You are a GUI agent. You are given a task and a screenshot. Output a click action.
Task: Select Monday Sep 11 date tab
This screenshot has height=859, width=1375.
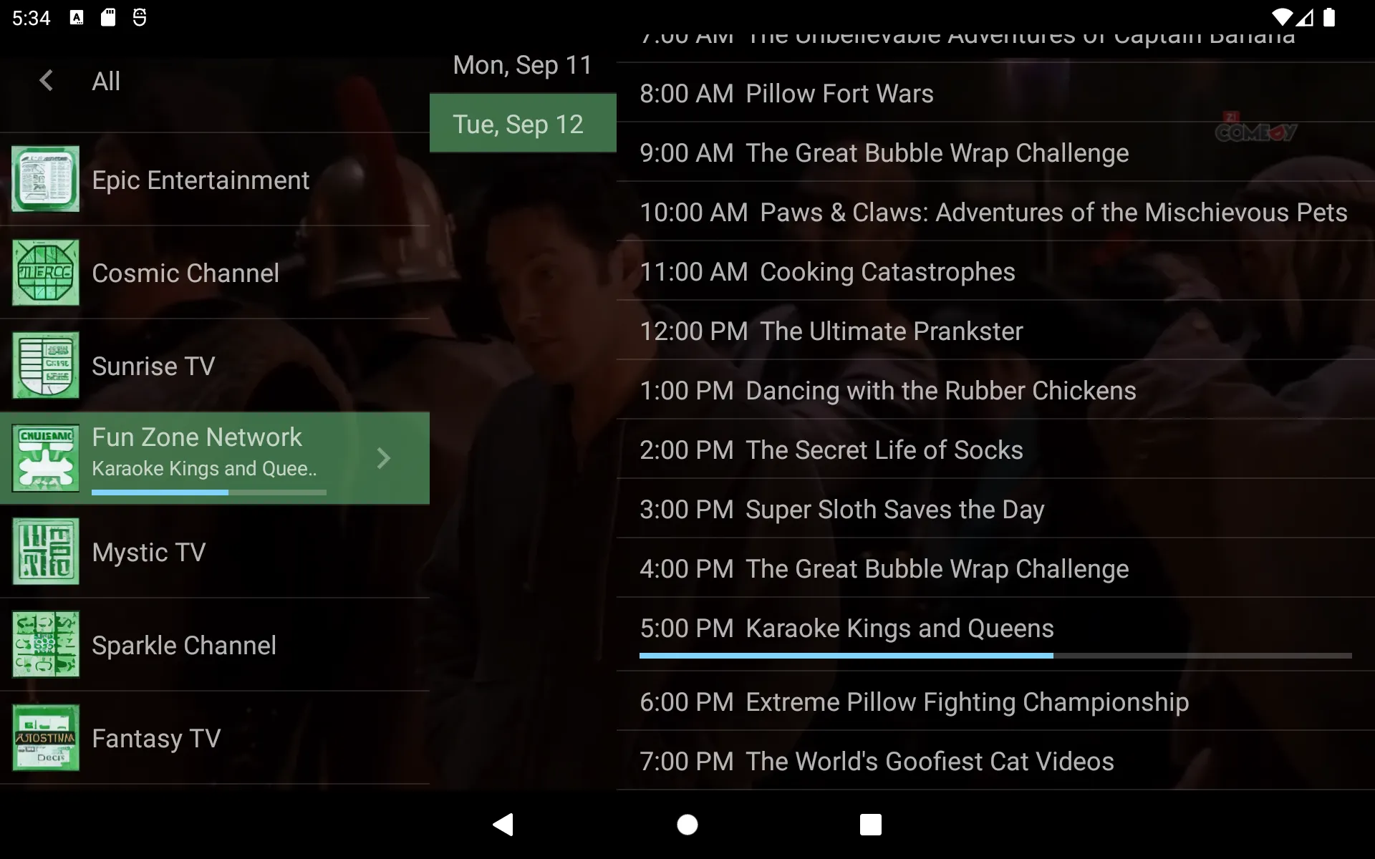[x=523, y=63]
